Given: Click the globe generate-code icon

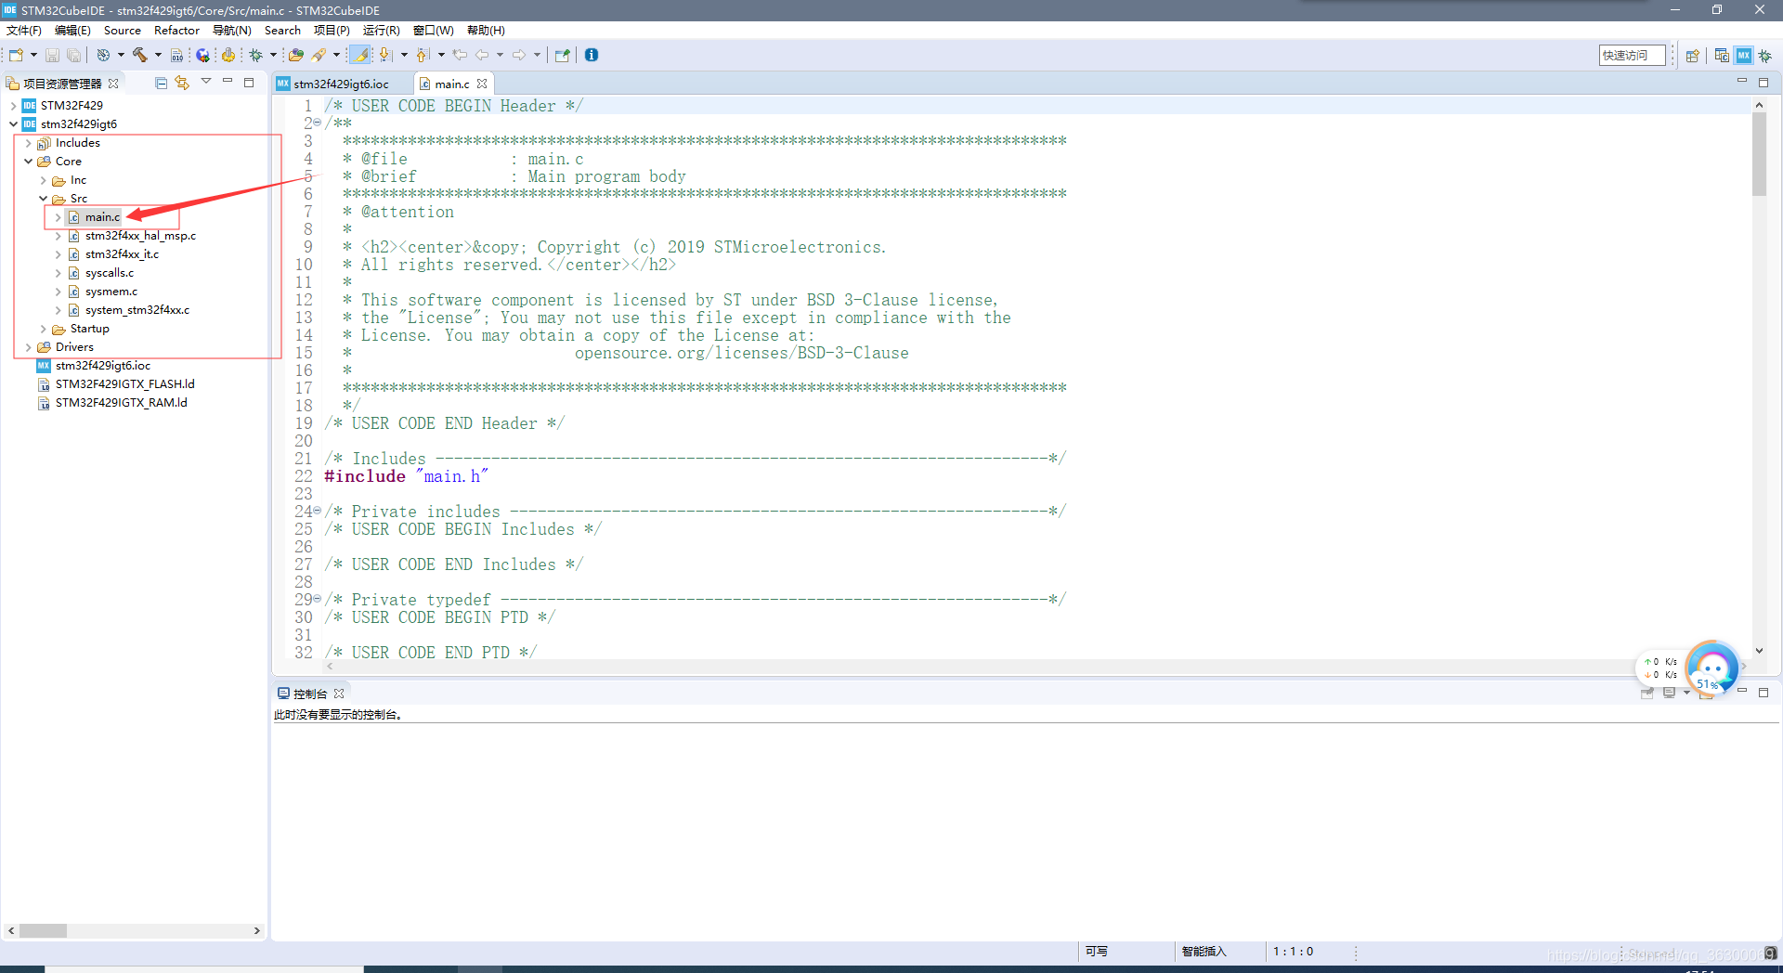Looking at the screenshot, I should pos(203,55).
